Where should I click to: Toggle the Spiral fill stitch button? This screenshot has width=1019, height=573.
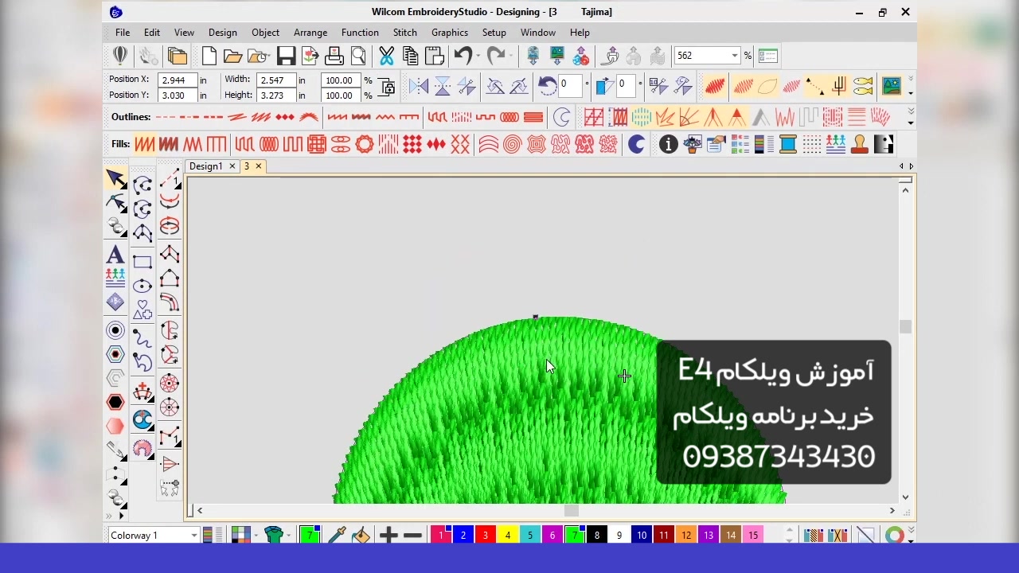513,145
